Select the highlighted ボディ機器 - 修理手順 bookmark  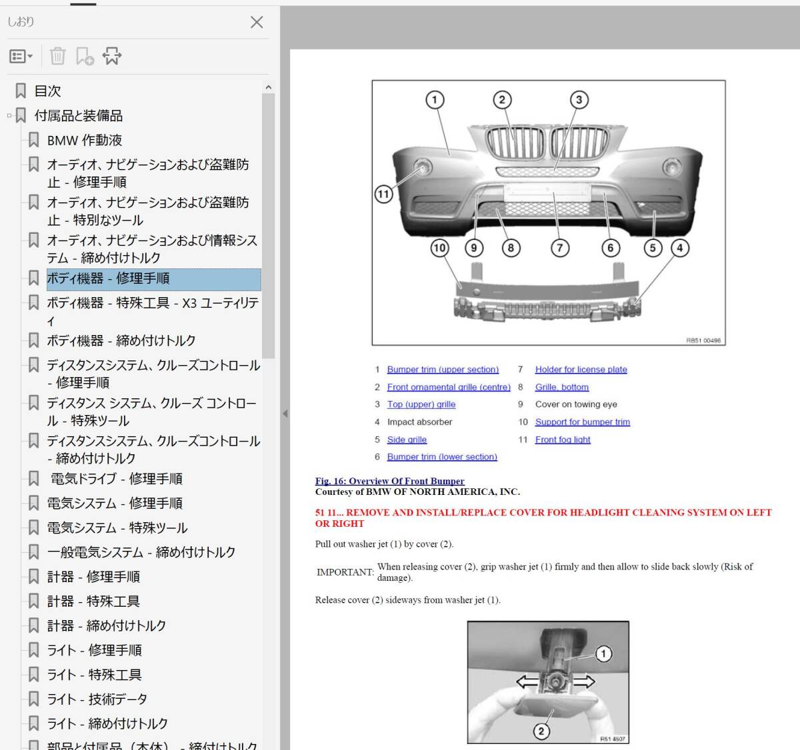(x=153, y=279)
